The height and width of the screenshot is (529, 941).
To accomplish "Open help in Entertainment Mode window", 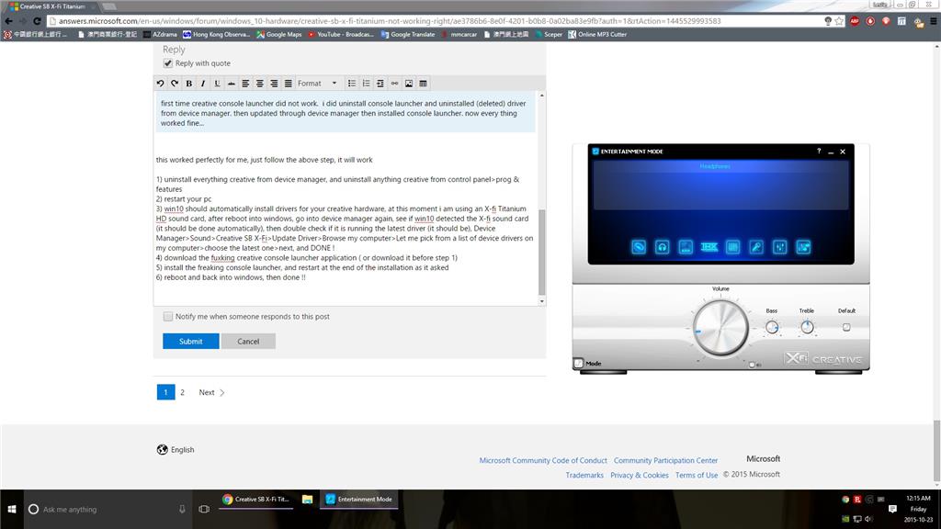I will coord(819,152).
